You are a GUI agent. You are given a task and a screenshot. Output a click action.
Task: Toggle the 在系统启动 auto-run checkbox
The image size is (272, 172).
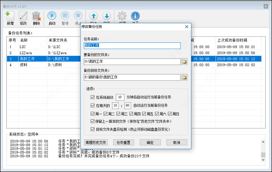point(92,97)
